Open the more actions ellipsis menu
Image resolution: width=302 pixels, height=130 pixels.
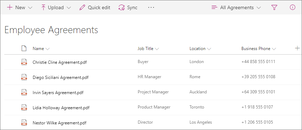tap(151, 7)
